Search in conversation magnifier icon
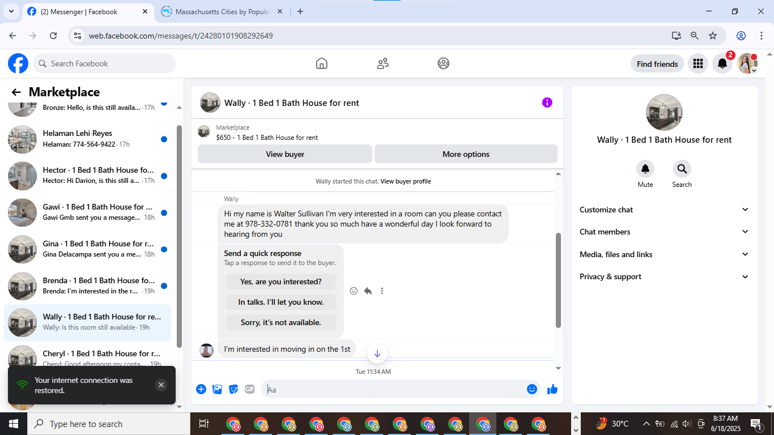Screen dimensions: 774x435 point(682,169)
